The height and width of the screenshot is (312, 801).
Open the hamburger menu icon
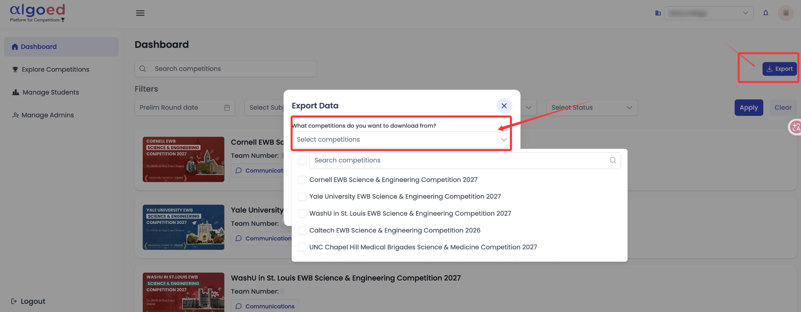pos(140,13)
